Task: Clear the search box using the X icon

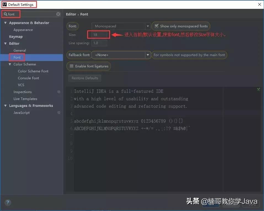Action: click(x=57, y=14)
